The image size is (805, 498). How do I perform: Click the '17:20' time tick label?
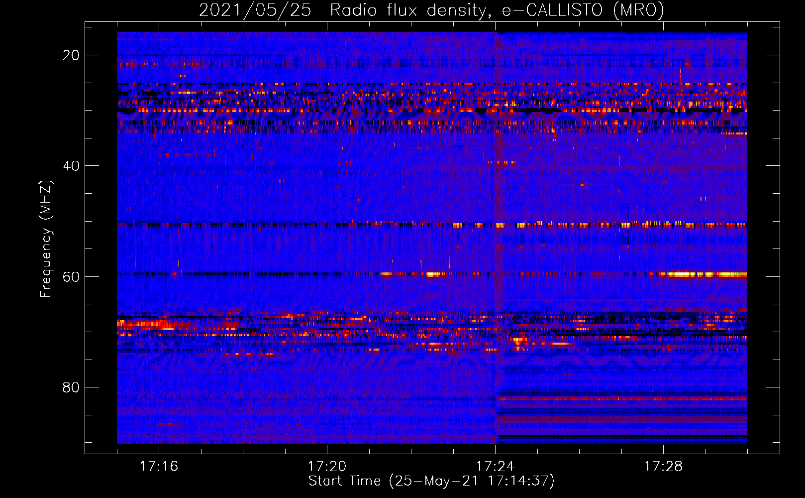click(x=327, y=466)
